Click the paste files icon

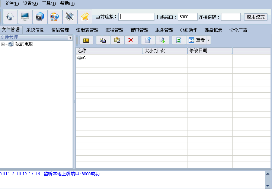[x=117, y=40]
